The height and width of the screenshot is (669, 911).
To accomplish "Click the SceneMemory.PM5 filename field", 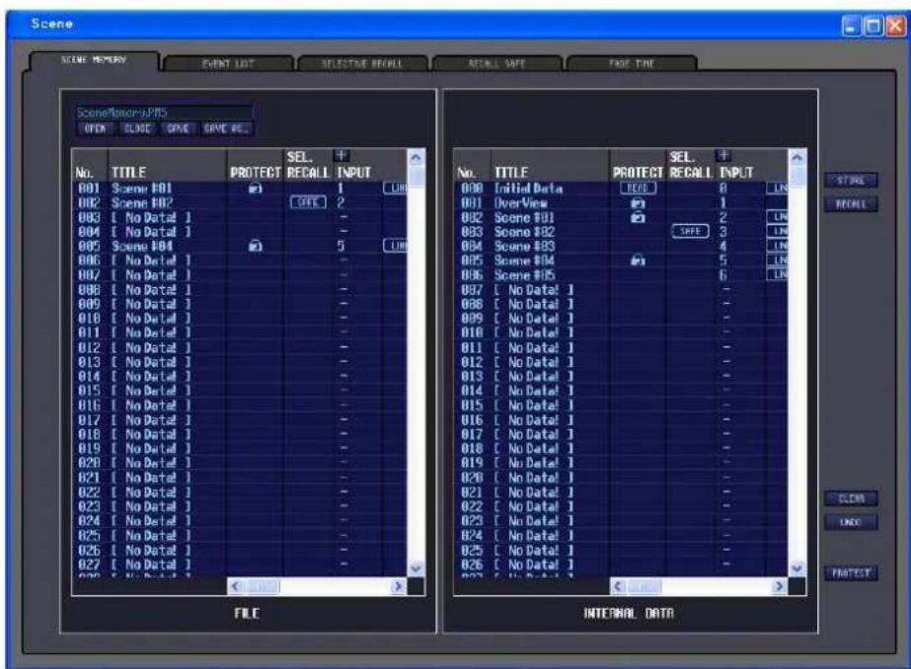I will pos(165,112).
